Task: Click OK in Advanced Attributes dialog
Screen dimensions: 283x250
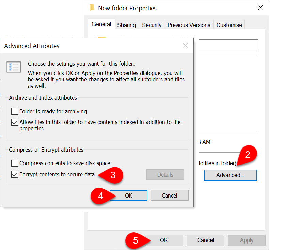Action: pos(128,195)
